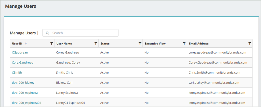The image size is (261, 107).
Task: Sort by the Executive View header
Action: tap(155, 44)
